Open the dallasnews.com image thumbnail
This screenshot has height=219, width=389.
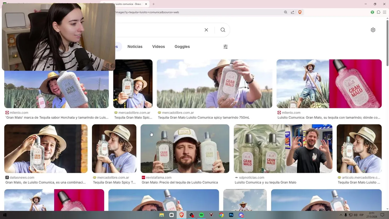click(x=46, y=148)
